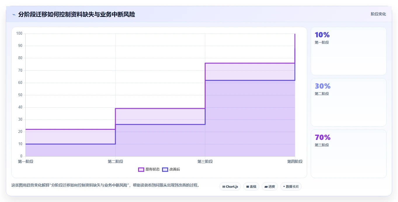Click the 30% value text
Viewport: 398px width, 202px height.
coord(323,86)
